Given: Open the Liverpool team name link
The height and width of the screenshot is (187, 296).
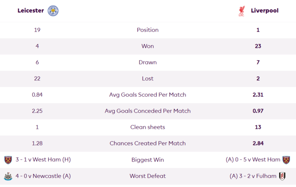Looking at the screenshot, I should [265, 11].
